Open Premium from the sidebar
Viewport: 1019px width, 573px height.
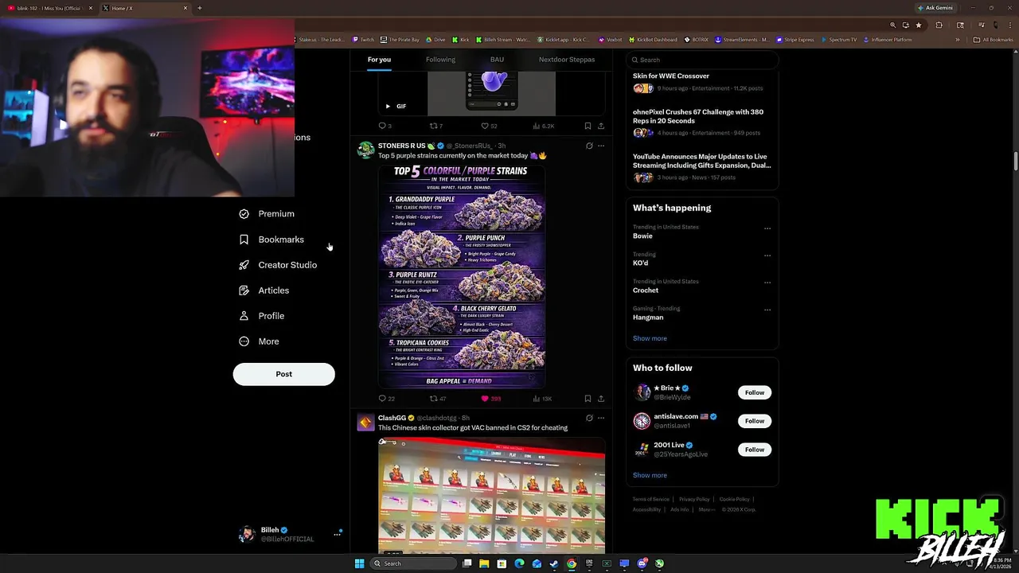[x=267, y=213]
